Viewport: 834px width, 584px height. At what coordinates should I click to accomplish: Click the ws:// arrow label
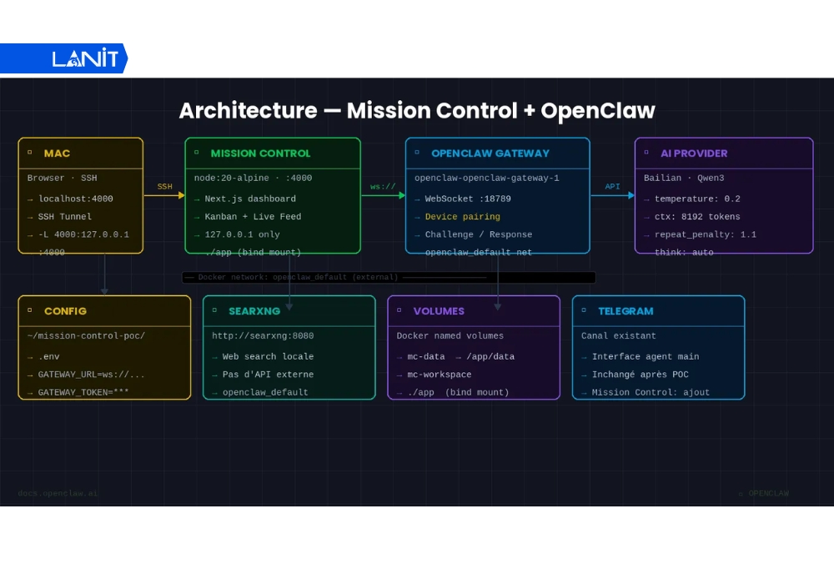click(x=383, y=187)
